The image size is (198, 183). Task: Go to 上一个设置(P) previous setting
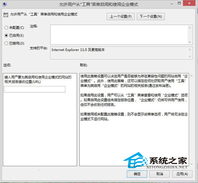(120, 17)
